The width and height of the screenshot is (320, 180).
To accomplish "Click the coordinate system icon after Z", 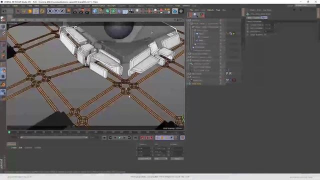I will [x=68, y=11].
